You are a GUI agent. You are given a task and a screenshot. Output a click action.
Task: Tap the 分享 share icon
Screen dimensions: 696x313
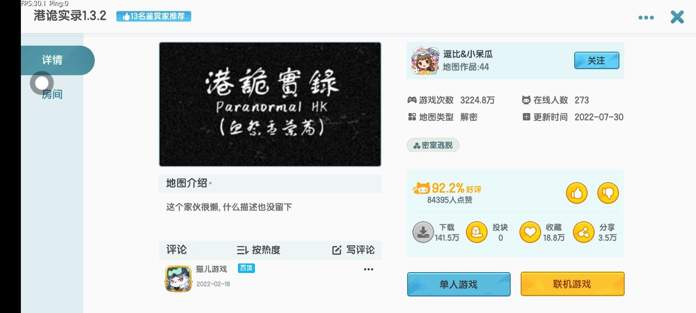(x=583, y=232)
